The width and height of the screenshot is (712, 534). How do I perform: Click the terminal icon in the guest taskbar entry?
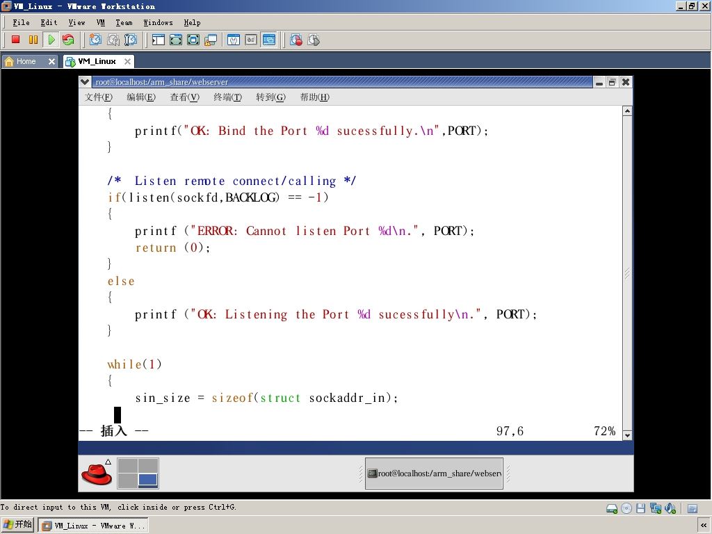pos(373,473)
